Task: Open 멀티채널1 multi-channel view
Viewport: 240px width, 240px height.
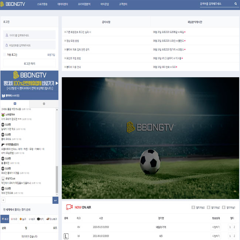Action: (x=198, y=208)
